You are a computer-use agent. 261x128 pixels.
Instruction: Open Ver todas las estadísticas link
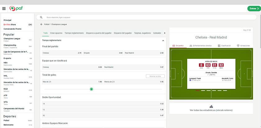click(211, 110)
